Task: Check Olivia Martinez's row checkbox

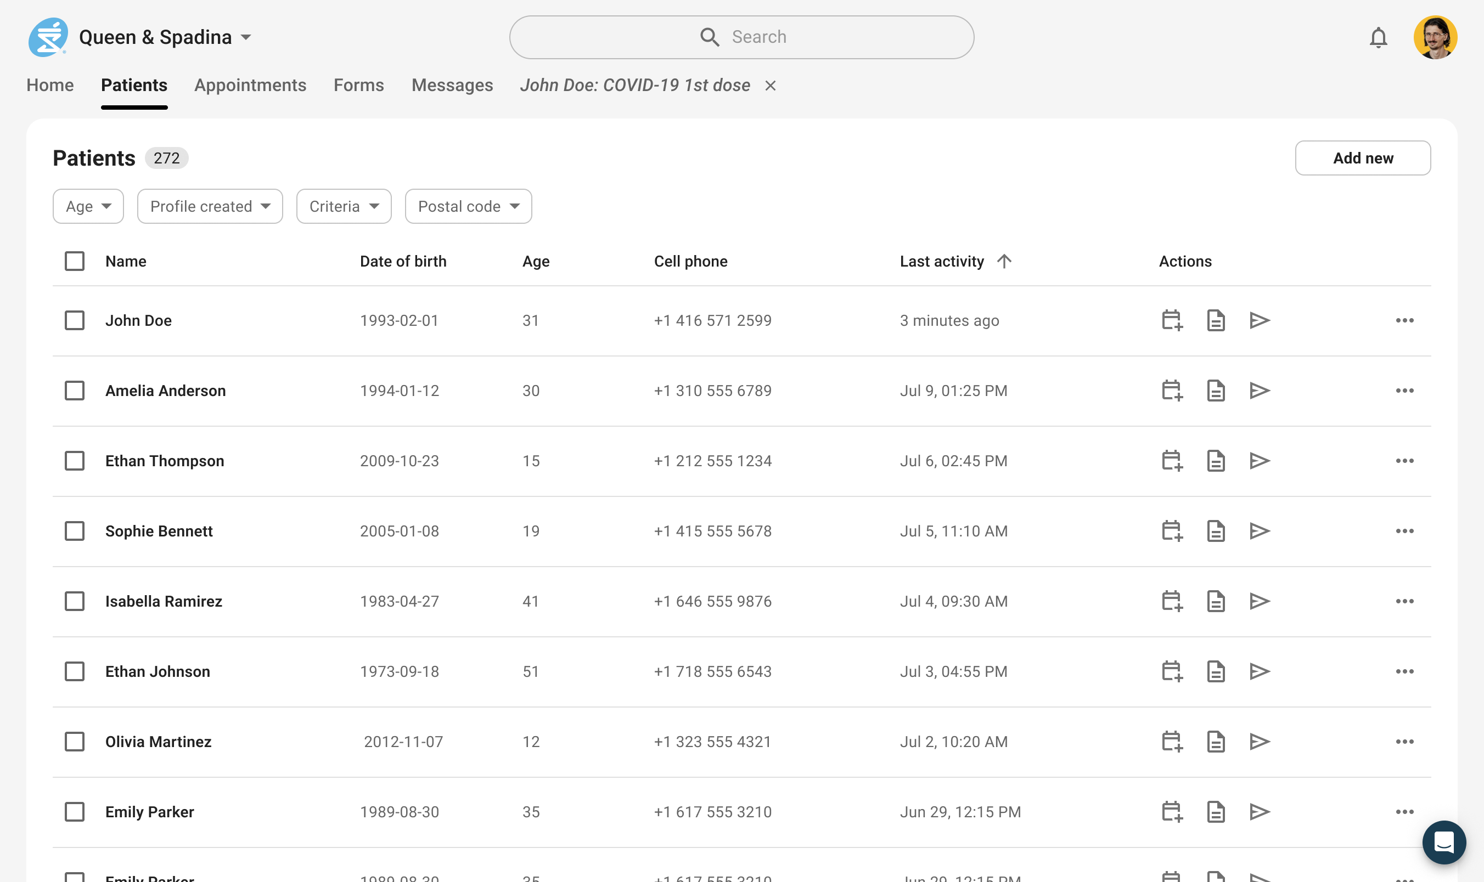Action: tap(74, 741)
